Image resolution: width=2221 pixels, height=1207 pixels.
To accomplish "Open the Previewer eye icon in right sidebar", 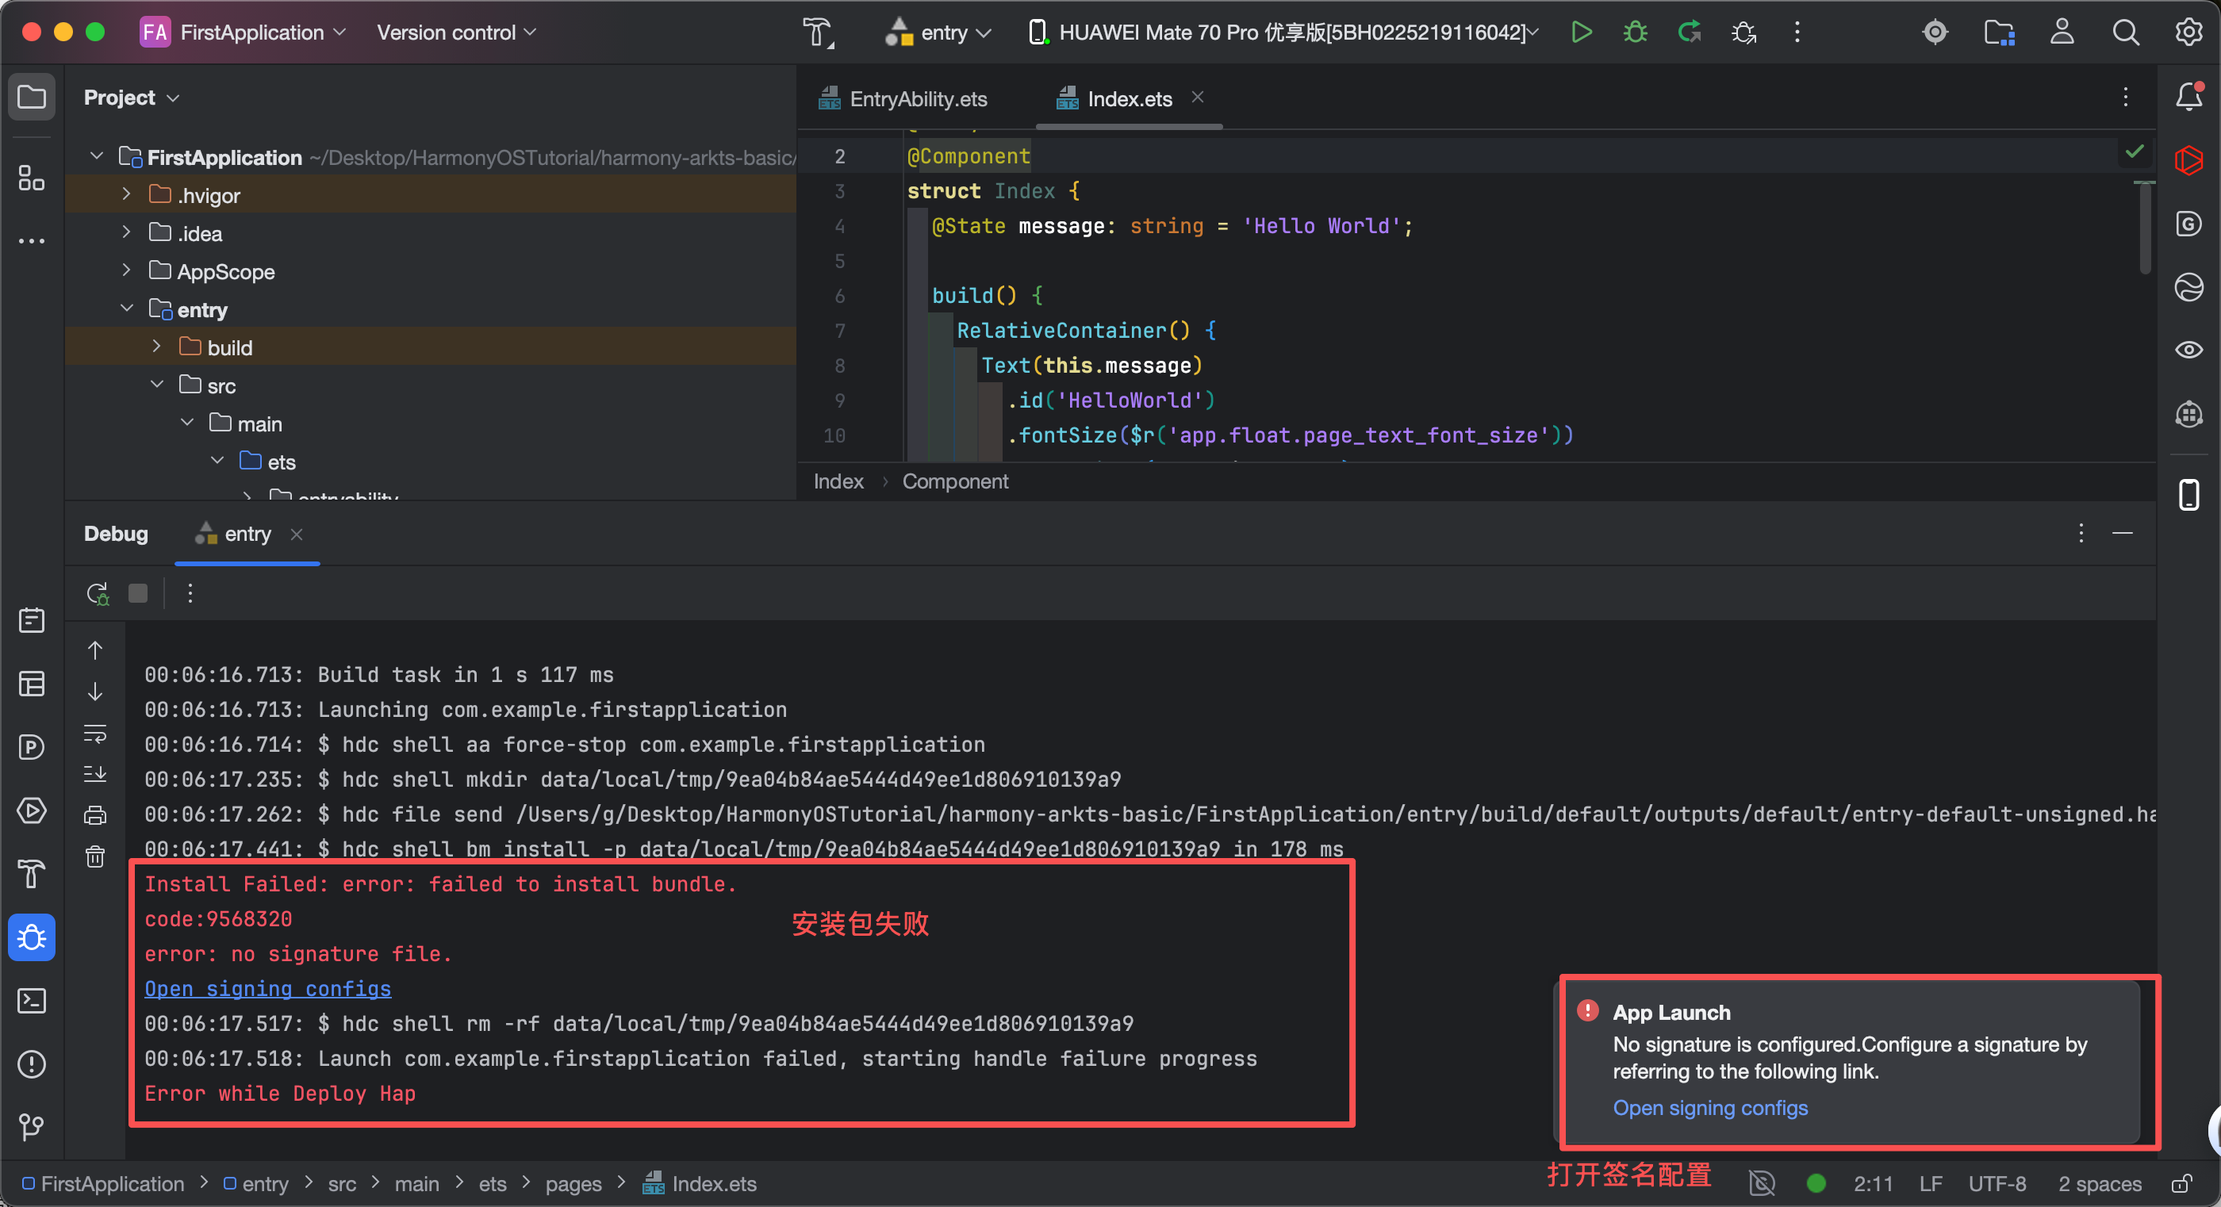I will (x=2188, y=350).
